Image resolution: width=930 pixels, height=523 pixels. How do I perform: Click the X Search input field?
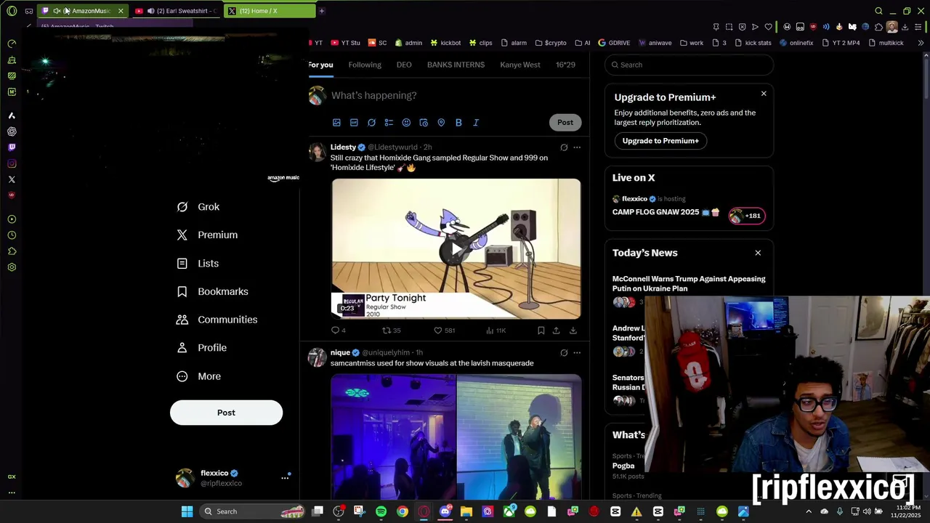689,65
